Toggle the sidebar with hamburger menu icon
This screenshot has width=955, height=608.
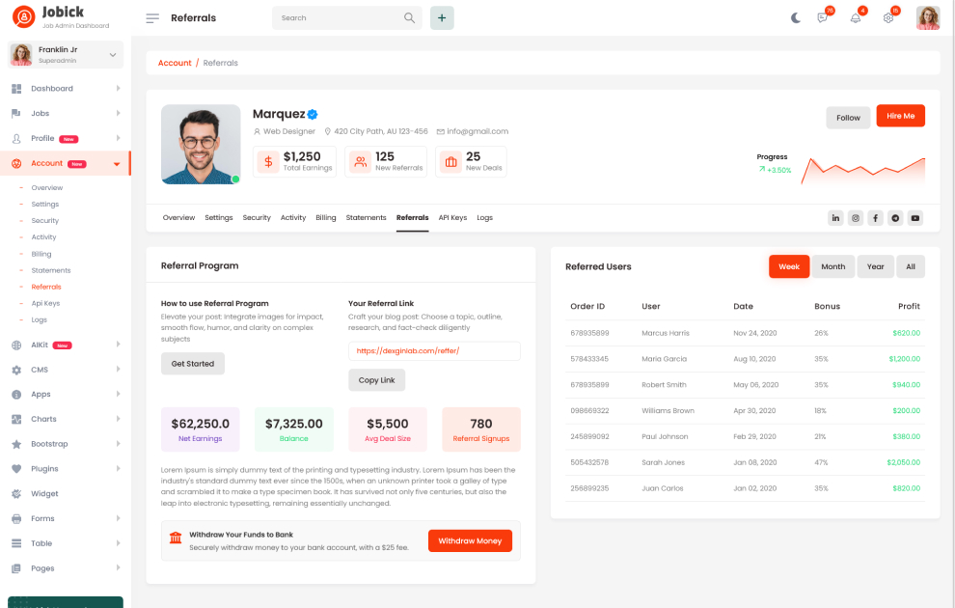click(152, 17)
